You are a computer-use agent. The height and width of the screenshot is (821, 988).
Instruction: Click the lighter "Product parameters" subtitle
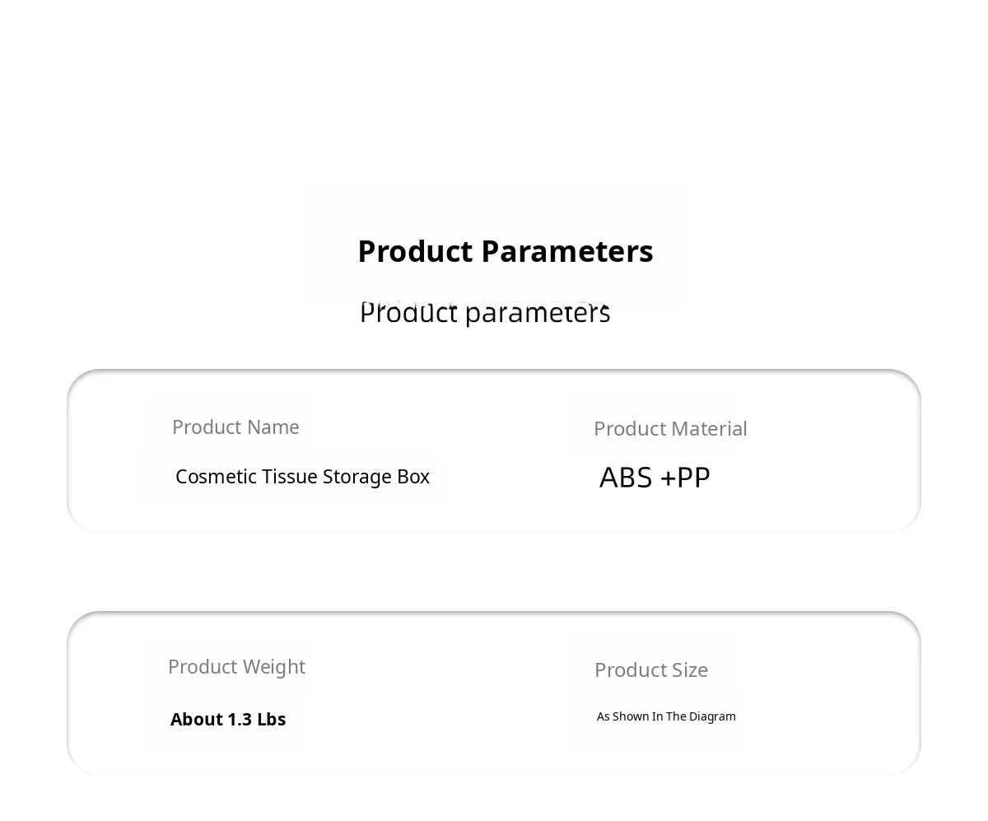coord(485,313)
